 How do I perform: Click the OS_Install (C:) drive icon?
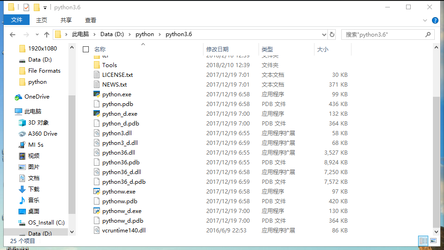[22, 223]
